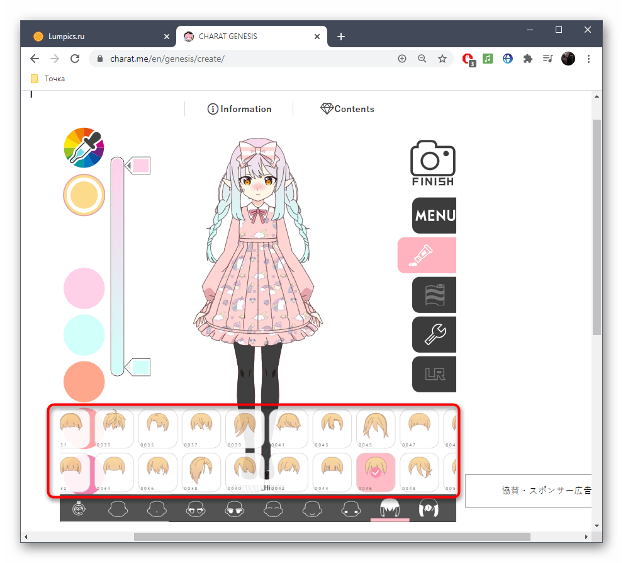Open the wrench adjustment tool
Image resolution: width=623 pixels, height=563 pixels.
point(434,334)
